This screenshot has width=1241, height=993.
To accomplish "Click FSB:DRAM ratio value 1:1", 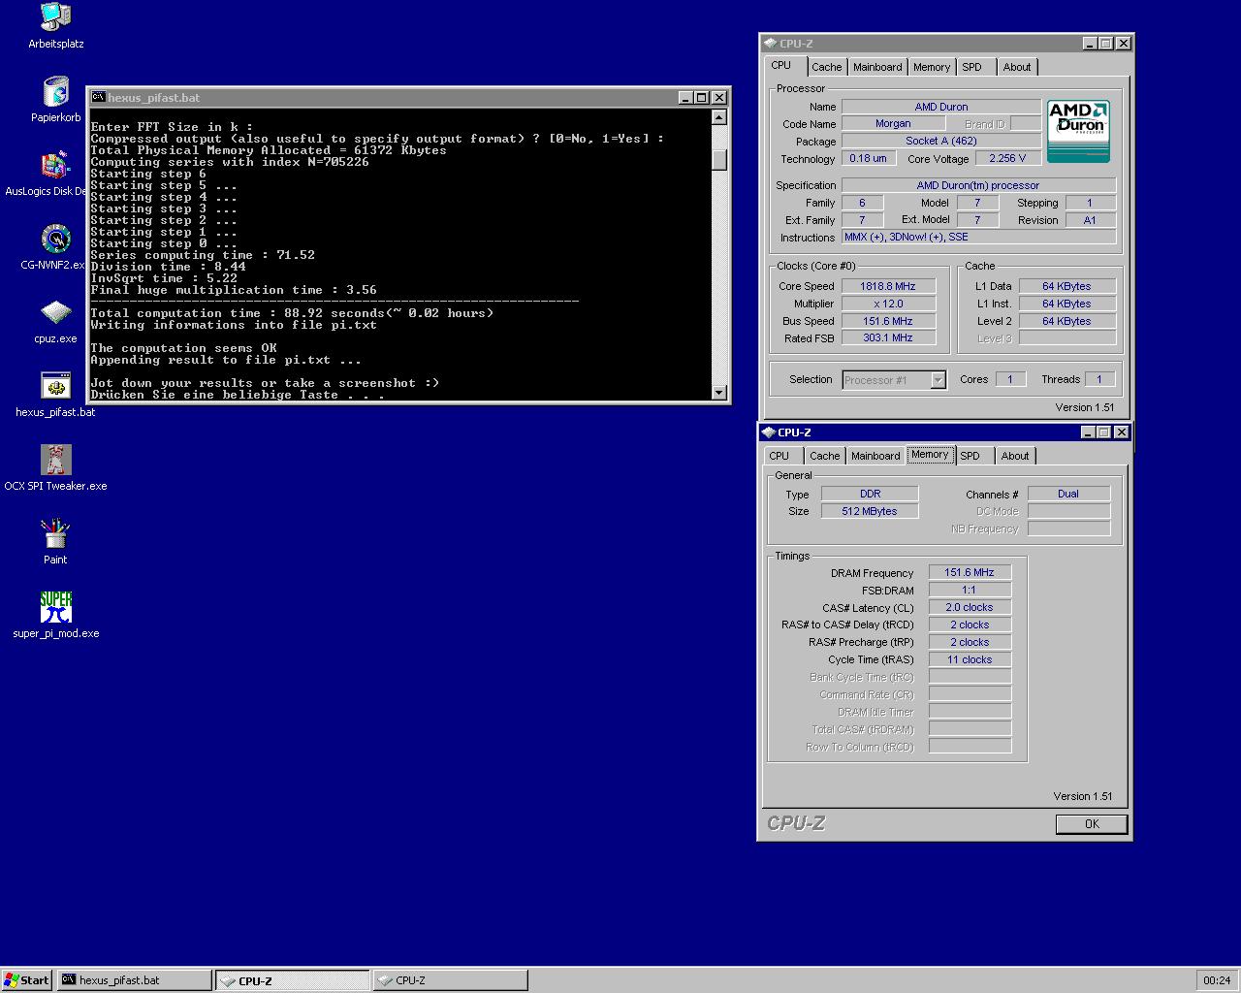I will (x=970, y=590).
